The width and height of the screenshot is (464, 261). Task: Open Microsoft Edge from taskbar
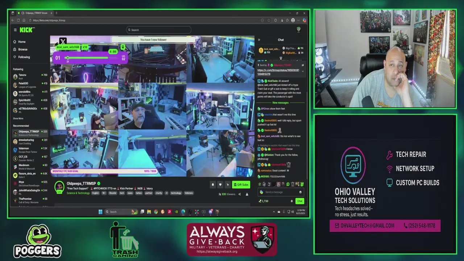pos(183,212)
